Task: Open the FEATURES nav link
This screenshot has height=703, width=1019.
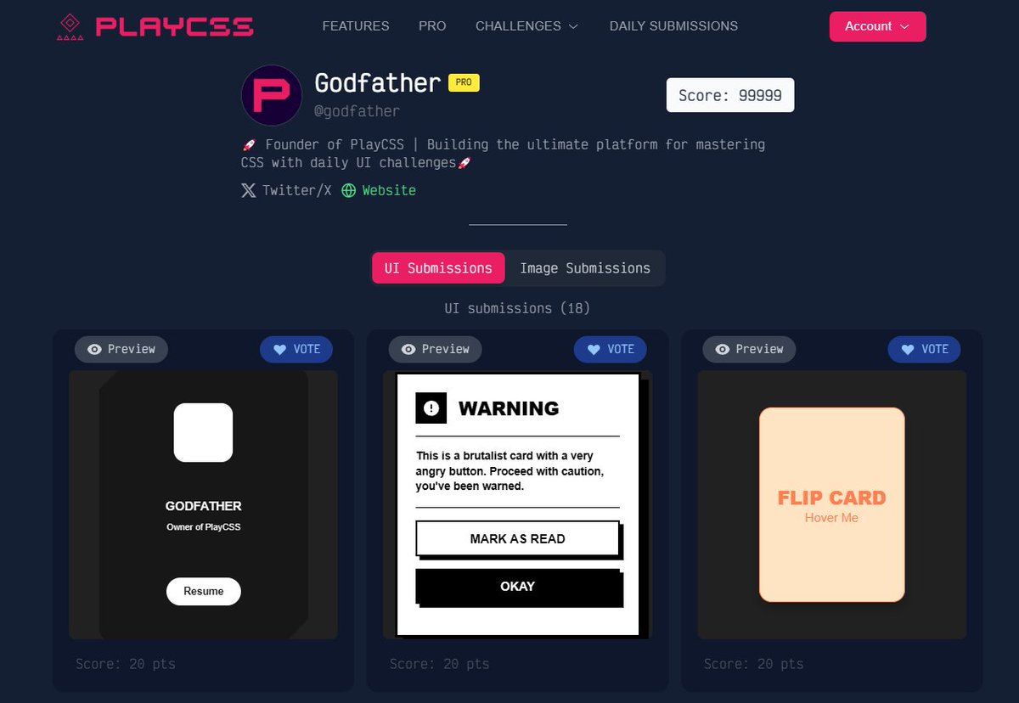Action: [356, 26]
